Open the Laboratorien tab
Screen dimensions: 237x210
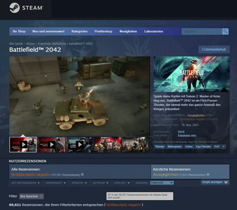(154, 31)
